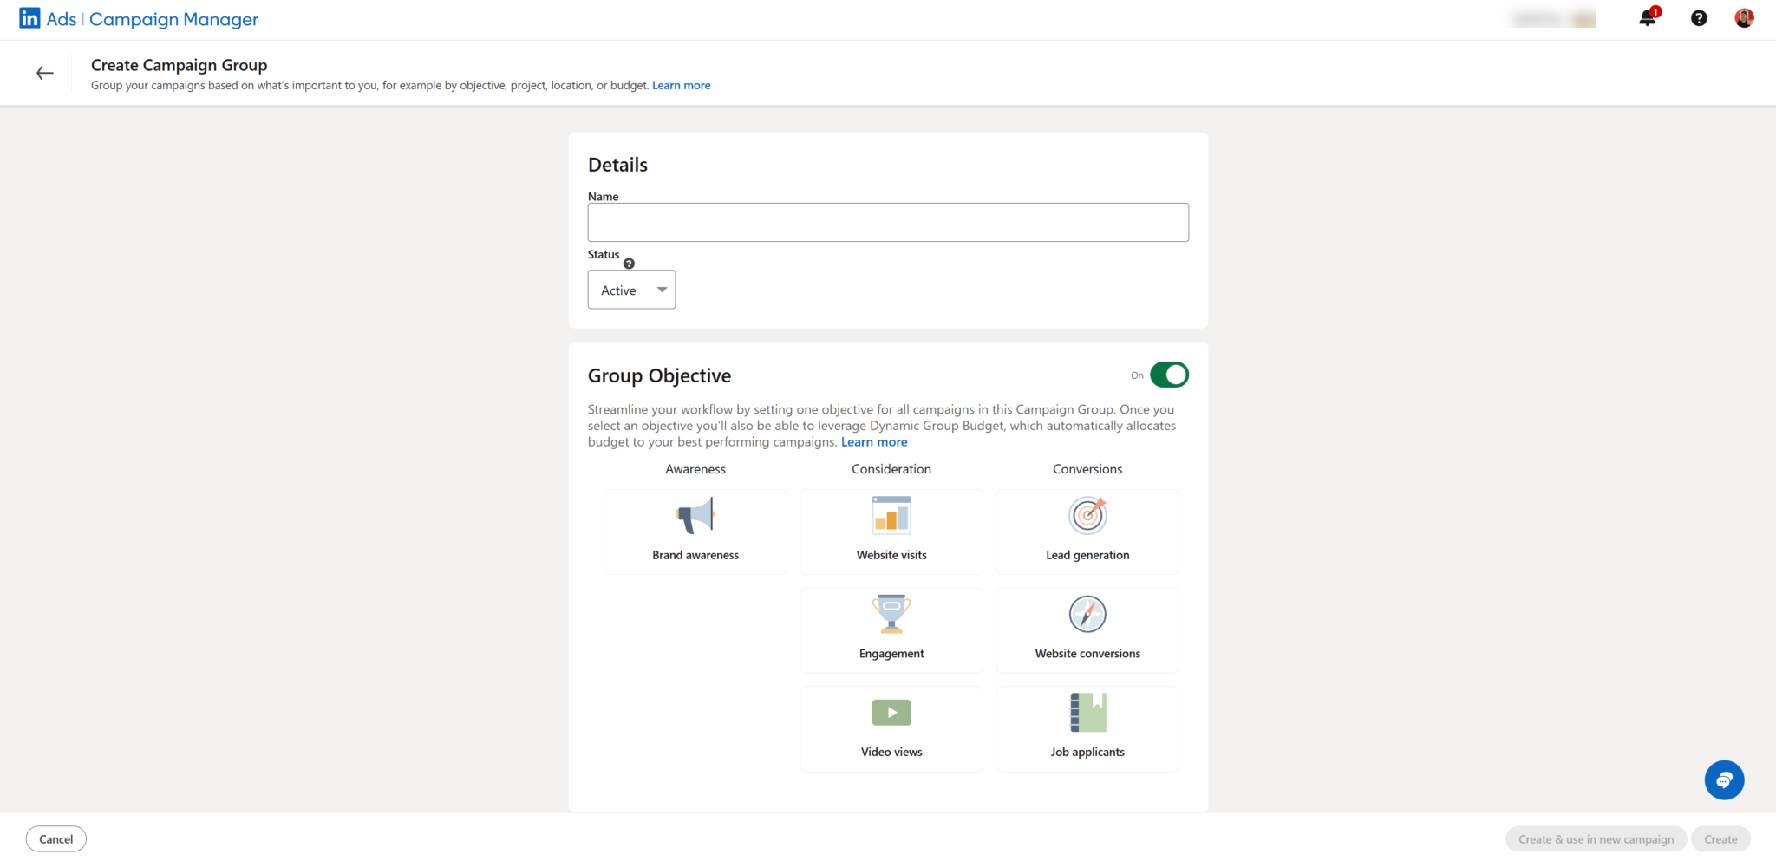Open the Active status dropdown
The width and height of the screenshot is (1776, 861).
pyautogui.click(x=631, y=290)
